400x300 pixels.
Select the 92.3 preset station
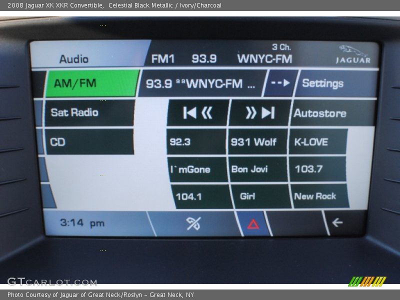pyautogui.click(x=195, y=142)
